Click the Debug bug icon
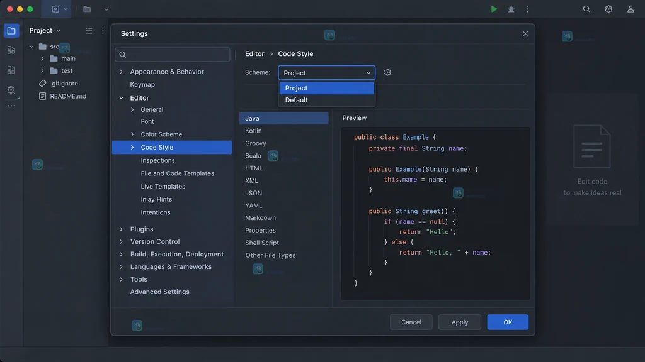 511,9
